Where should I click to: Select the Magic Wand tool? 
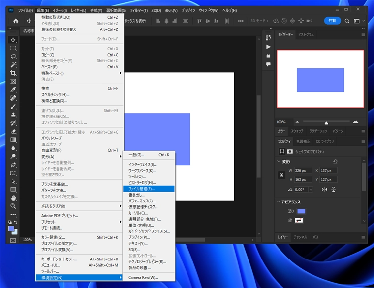(x=13, y=65)
